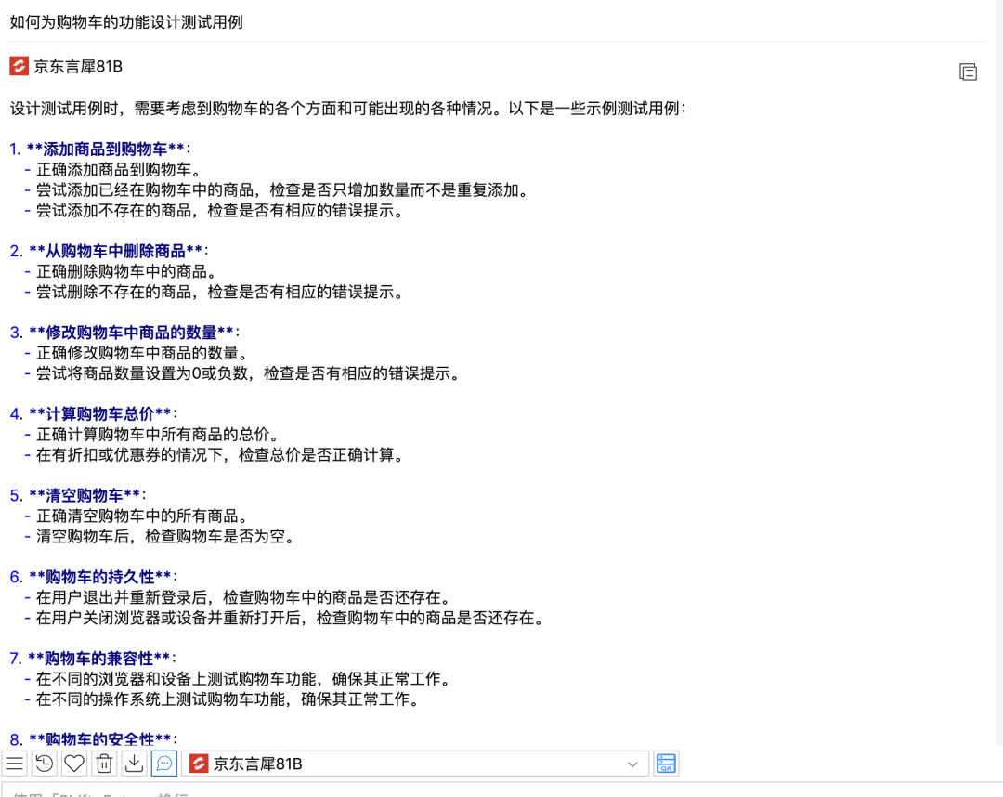Delete the conversation using the trash icon
Viewport: 1003px width, 797px height.
[x=104, y=763]
